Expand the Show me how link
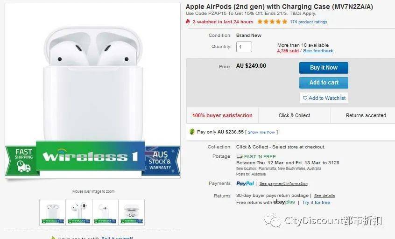395x239 pixels. point(261,132)
